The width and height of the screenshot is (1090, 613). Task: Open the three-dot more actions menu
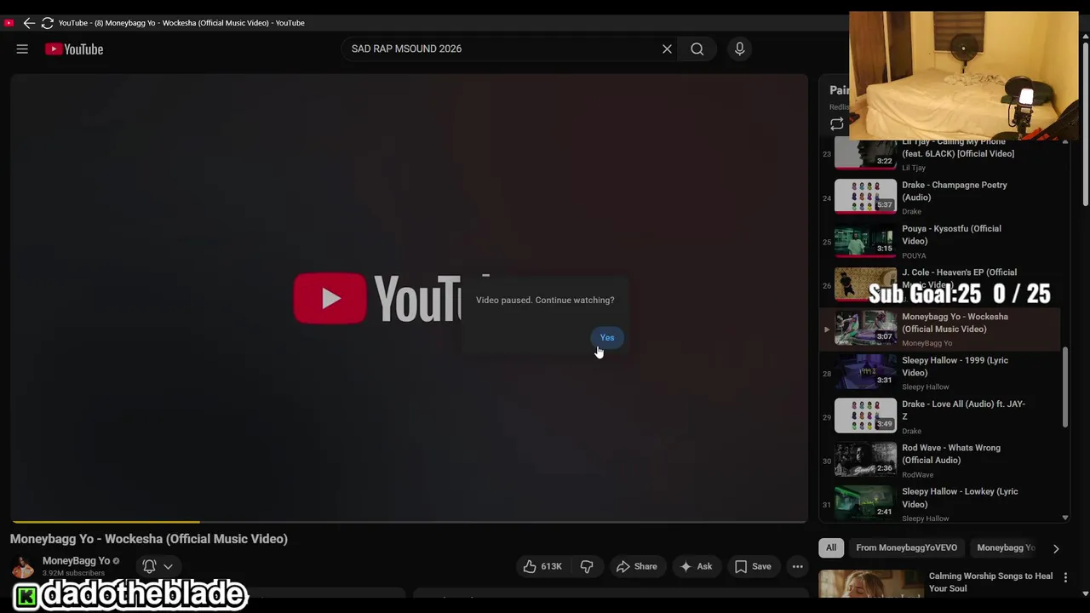click(797, 566)
